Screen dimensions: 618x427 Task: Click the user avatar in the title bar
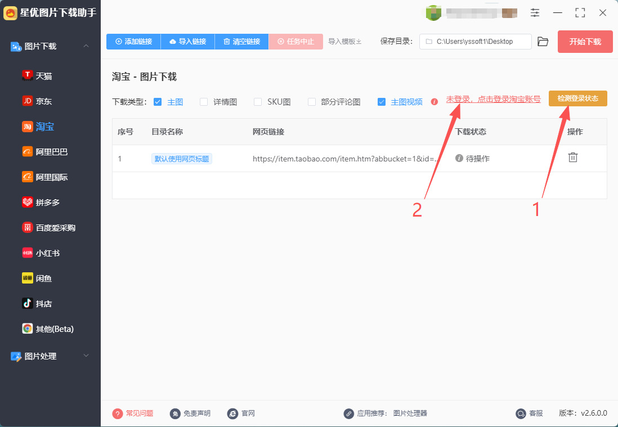tap(433, 13)
